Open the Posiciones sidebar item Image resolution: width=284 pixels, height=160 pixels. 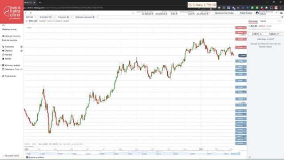pyautogui.click(x=9, y=47)
